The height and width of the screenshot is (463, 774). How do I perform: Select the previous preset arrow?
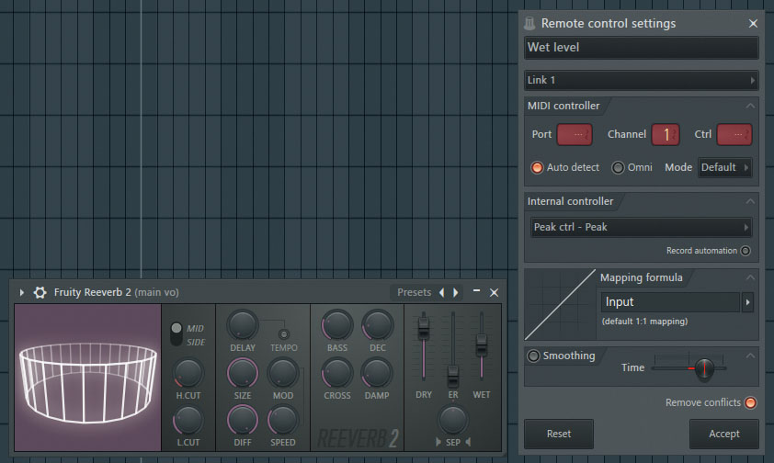pos(441,292)
